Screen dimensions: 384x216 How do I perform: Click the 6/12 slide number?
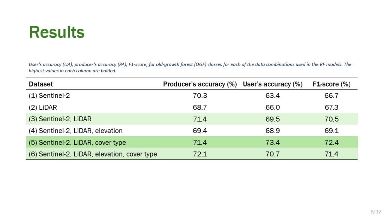375,212
